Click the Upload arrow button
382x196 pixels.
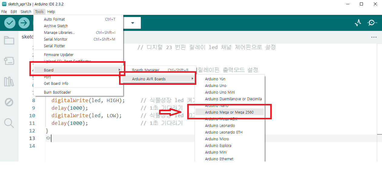(24, 23)
